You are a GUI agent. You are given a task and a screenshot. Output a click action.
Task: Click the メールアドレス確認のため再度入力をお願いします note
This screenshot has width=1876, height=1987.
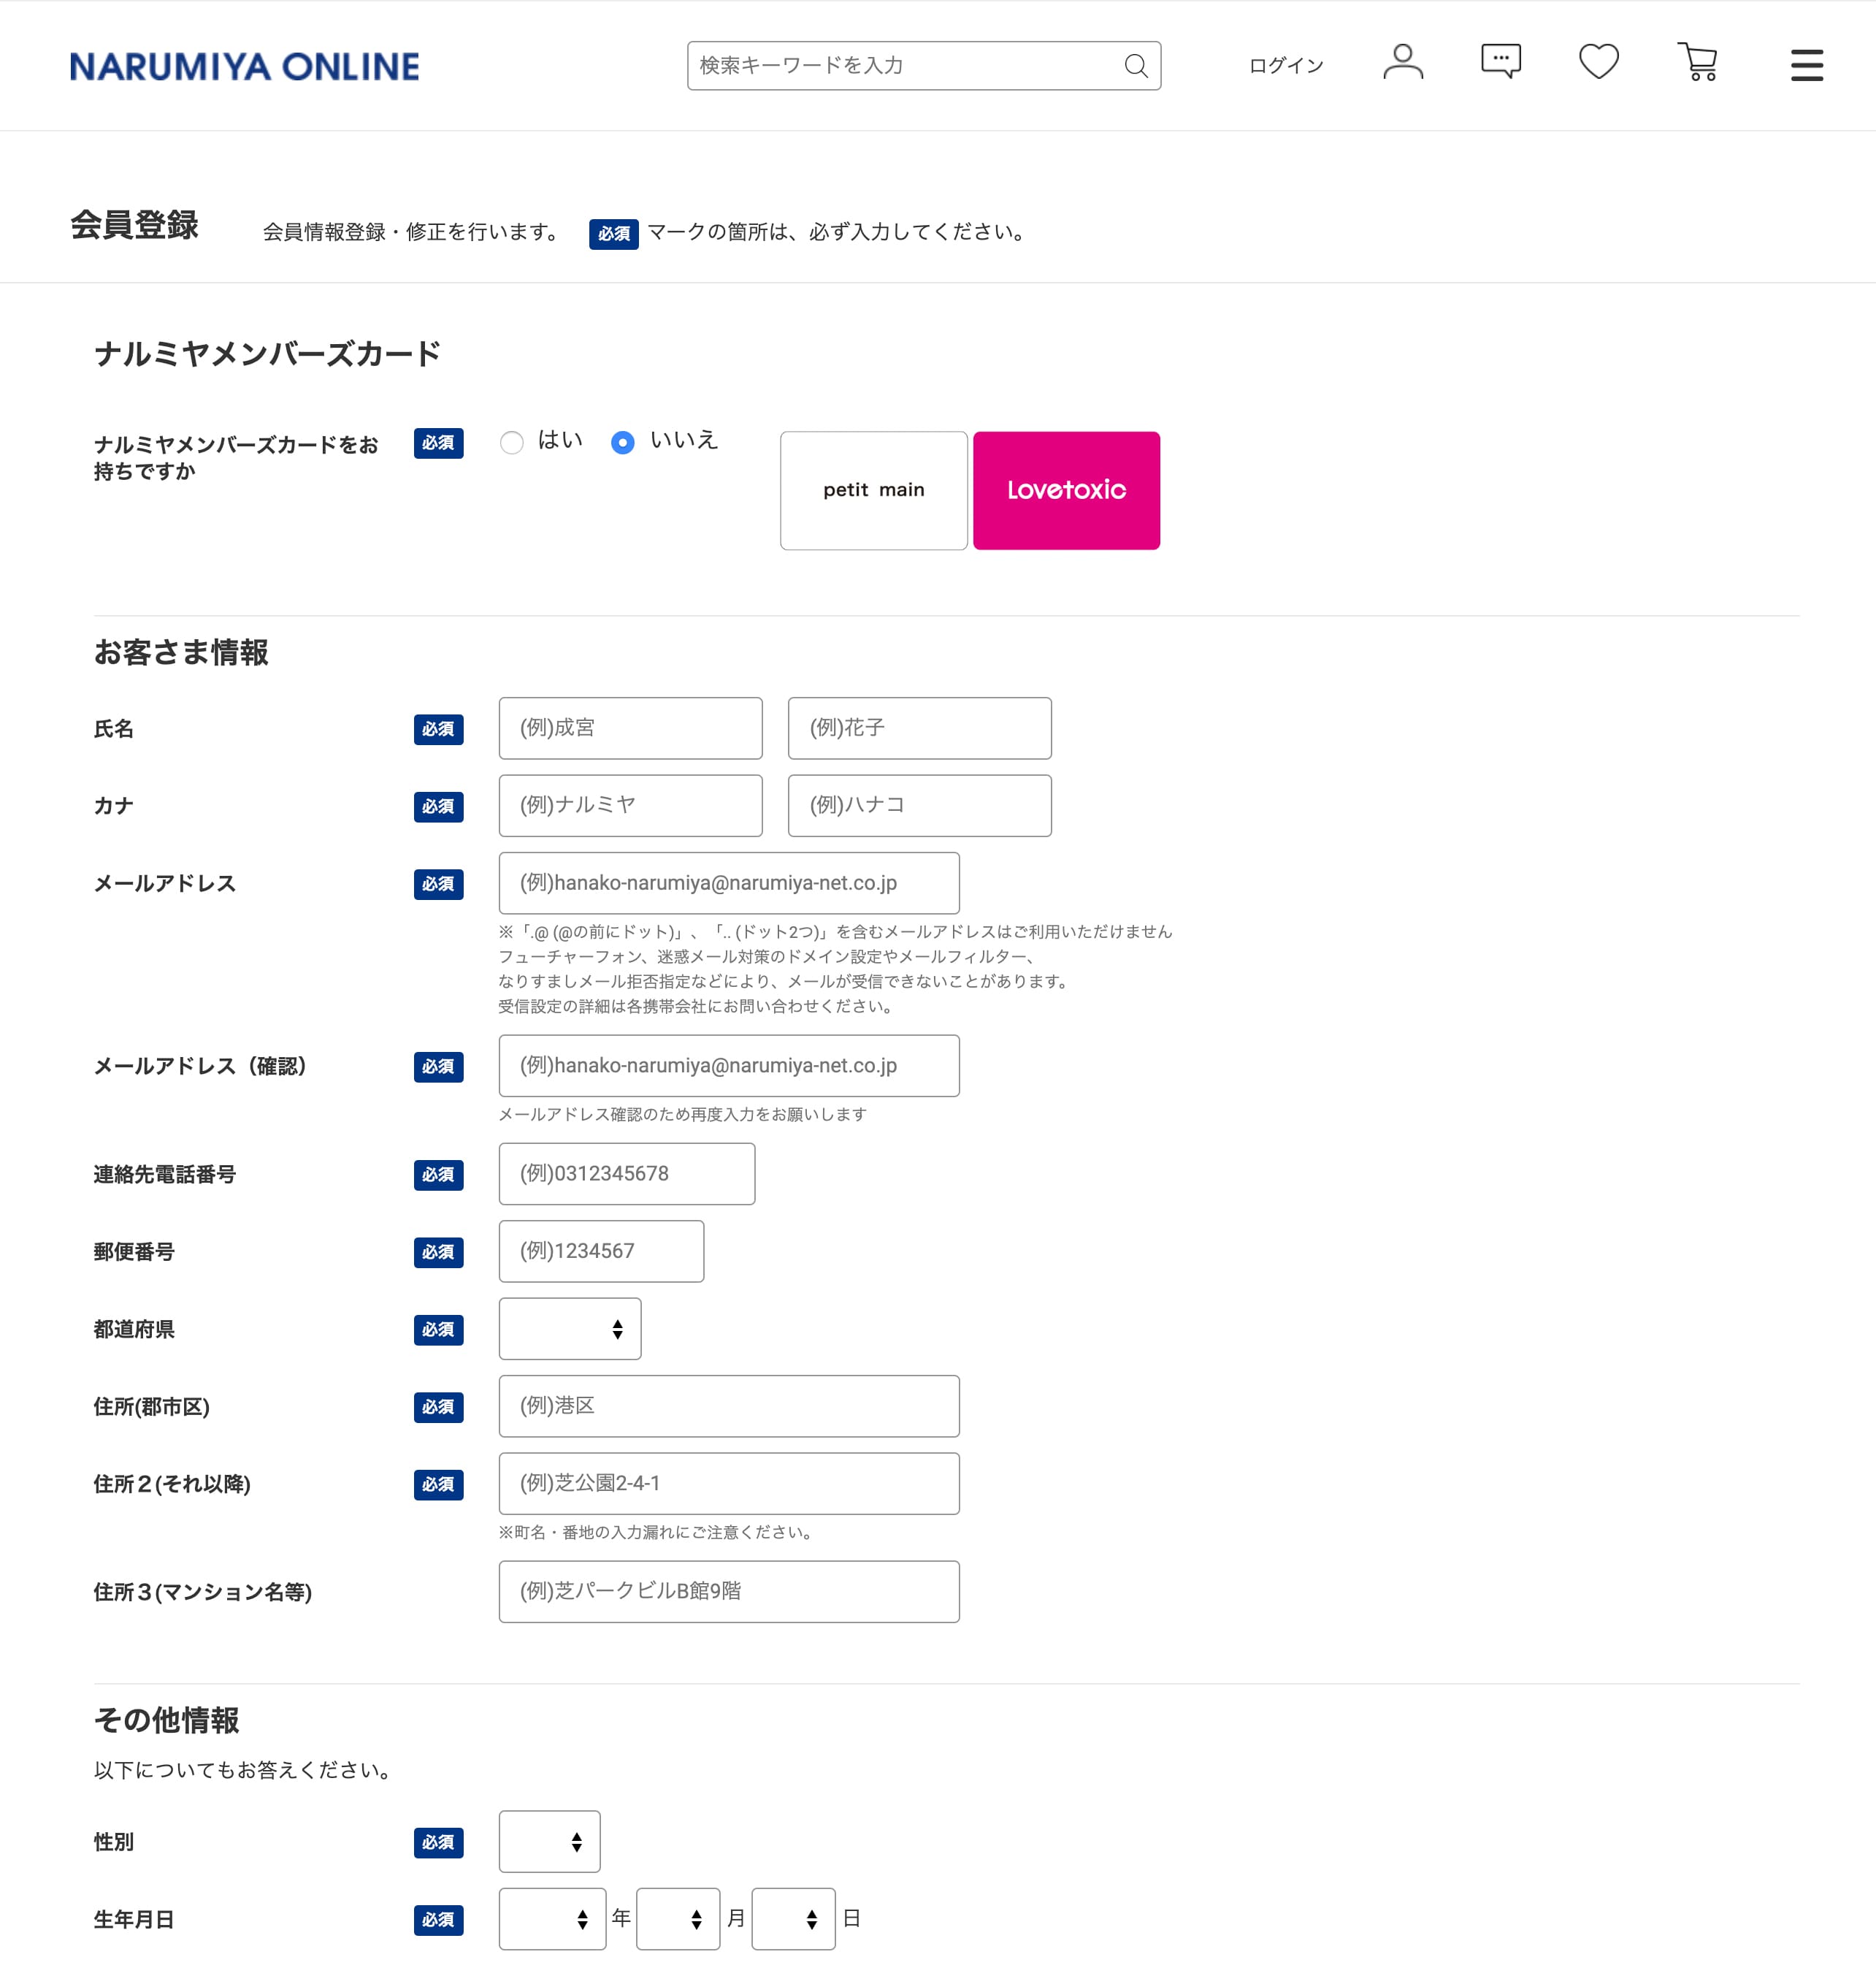[x=682, y=1115]
